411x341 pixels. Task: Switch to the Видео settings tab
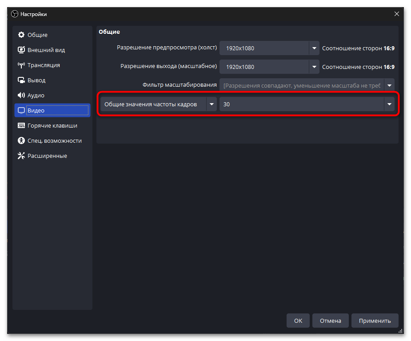[52, 111]
